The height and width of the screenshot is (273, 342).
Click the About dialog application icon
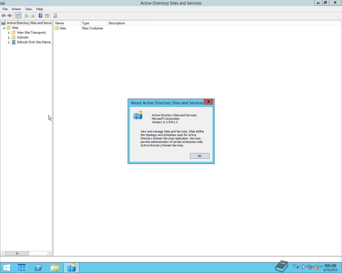(x=138, y=115)
